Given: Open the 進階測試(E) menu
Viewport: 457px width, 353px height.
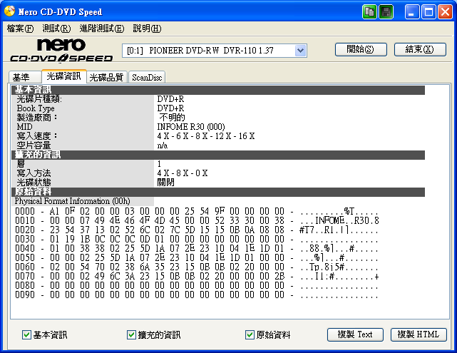Looking at the screenshot, I should click(x=102, y=29).
